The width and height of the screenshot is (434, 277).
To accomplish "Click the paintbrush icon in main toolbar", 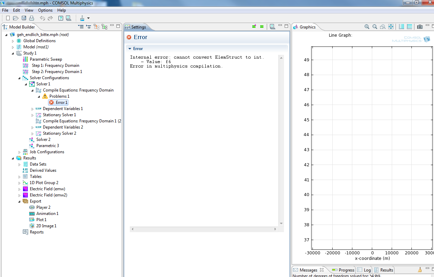I will pyautogui.click(x=82, y=18).
